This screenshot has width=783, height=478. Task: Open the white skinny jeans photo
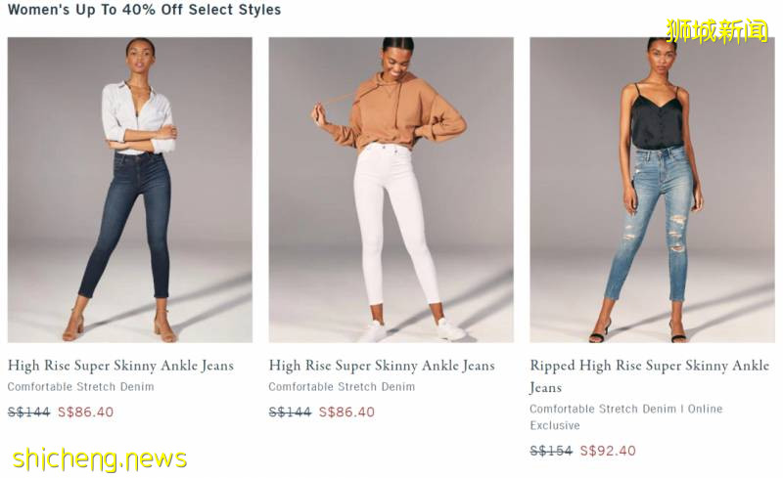(391, 190)
